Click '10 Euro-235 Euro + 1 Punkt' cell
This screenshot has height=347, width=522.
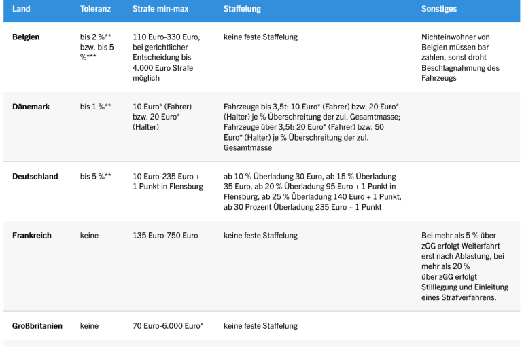click(167, 181)
